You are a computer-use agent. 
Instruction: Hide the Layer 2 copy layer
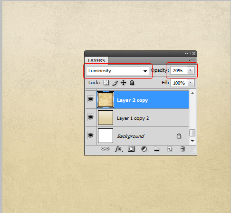point(91,99)
